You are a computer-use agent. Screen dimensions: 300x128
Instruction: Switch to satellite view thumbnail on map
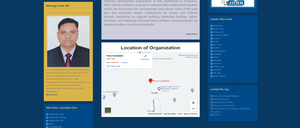click(108, 110)
